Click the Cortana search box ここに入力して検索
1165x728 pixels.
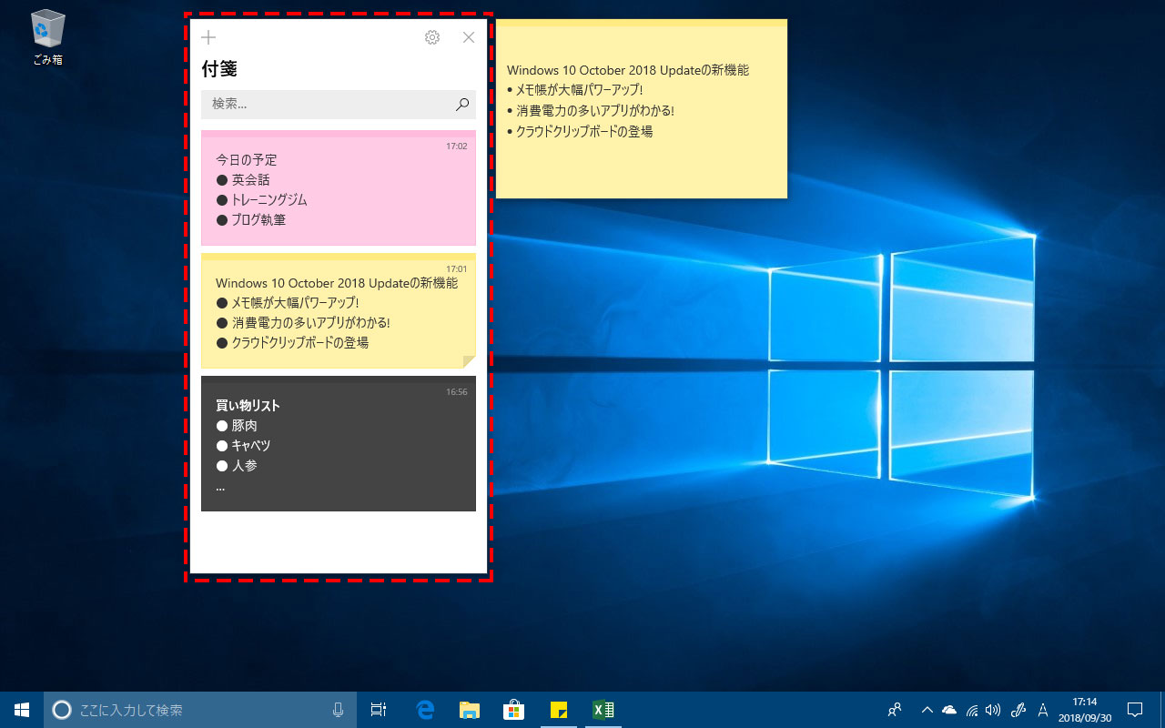click(200, 710)
